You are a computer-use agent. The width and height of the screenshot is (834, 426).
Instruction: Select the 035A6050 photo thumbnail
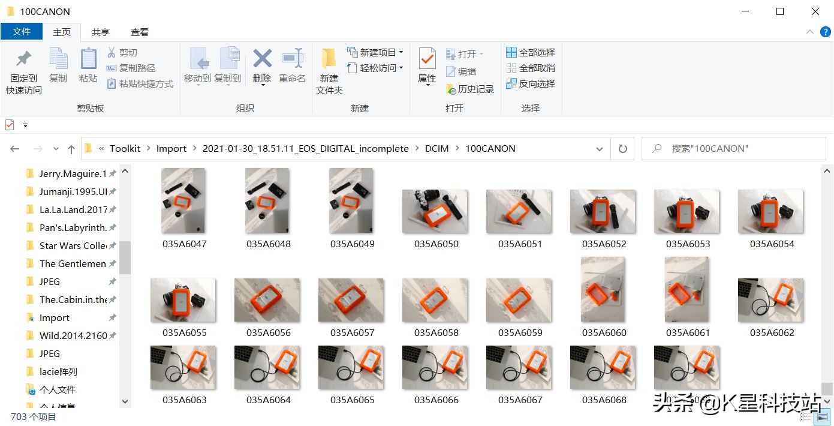coord(435,211)
